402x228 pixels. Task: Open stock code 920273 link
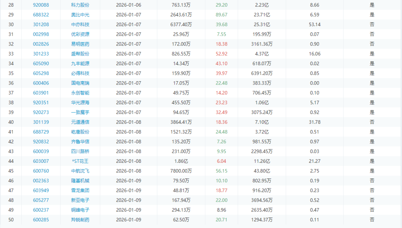[x=41, y=112]
